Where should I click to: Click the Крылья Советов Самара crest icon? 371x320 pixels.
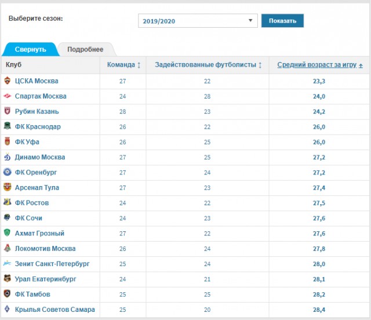coord(8,309)
